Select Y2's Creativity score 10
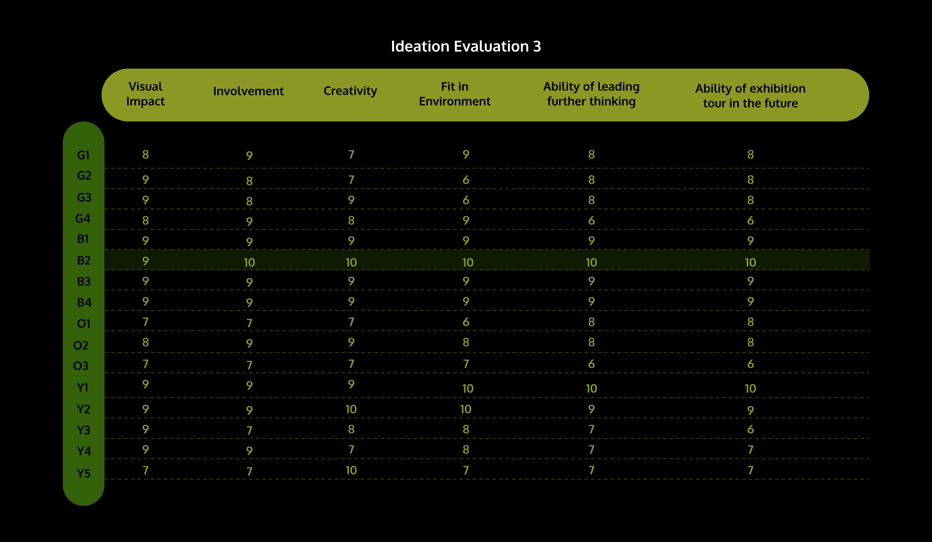Viewport: 932px width, 542px height. (x=351, y=409)
